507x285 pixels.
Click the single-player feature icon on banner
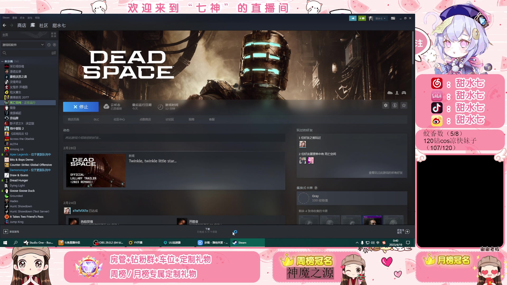(397, 93)
